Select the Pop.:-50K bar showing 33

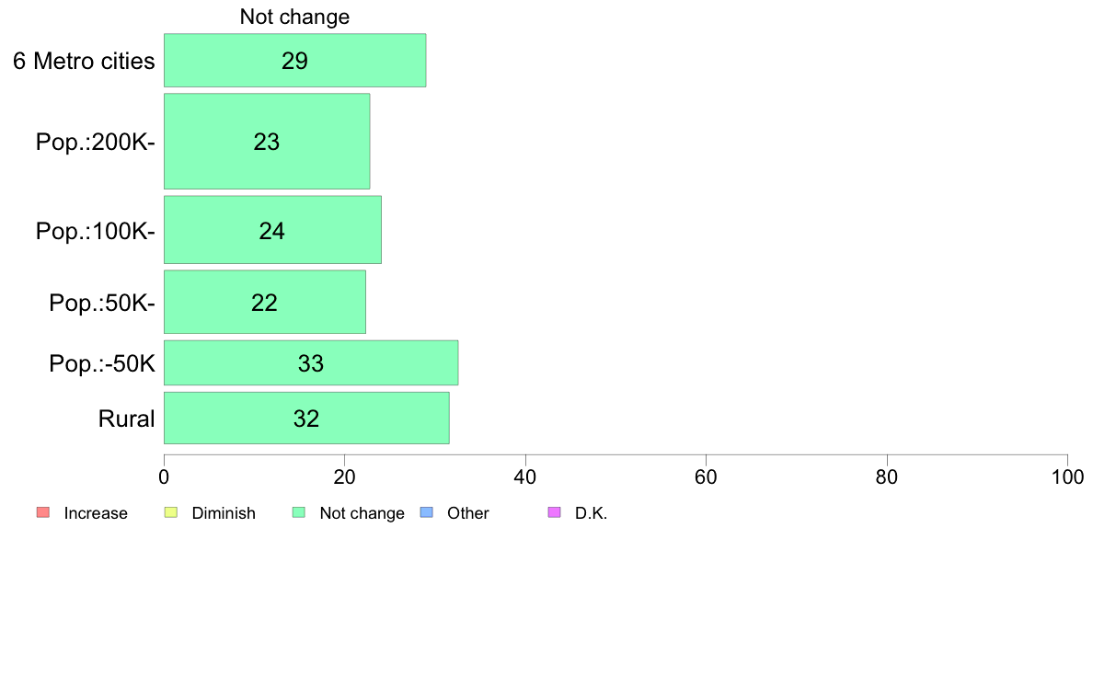311,362
